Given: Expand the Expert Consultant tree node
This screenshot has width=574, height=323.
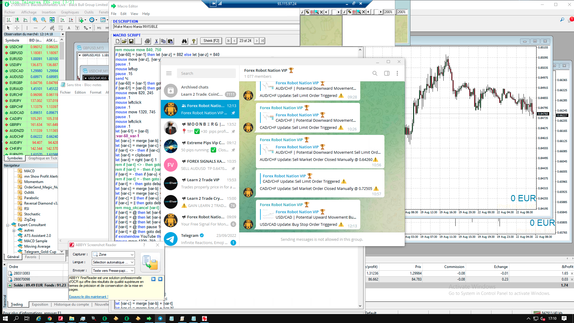Looking at the screenshot, I should click(x=8, y=225).
